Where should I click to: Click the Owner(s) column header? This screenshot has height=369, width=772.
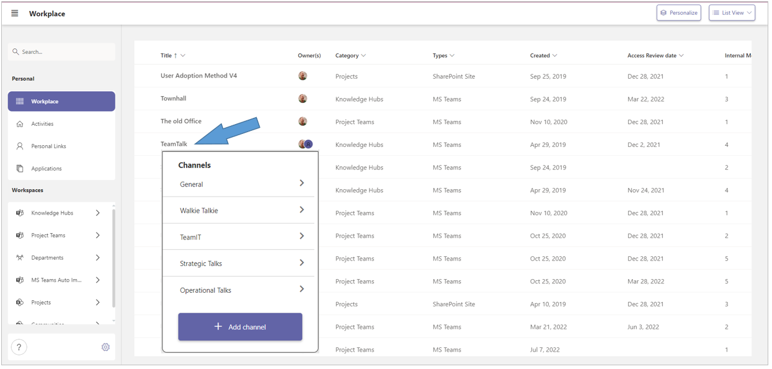pyautogui.click(x=309, y=56)
